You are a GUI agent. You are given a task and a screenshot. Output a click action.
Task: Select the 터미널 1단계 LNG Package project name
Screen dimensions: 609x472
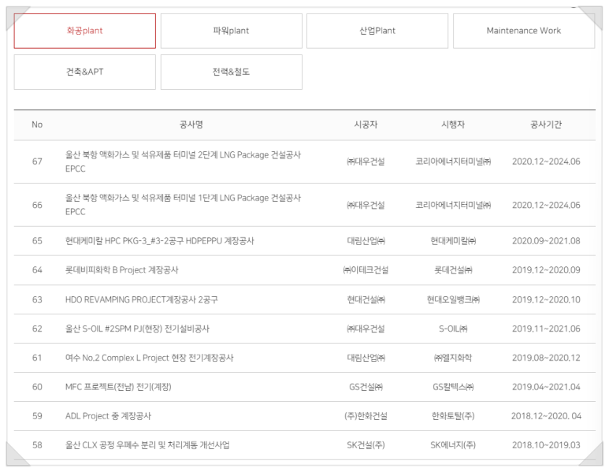pyautogui.click(x=184, y=205)
